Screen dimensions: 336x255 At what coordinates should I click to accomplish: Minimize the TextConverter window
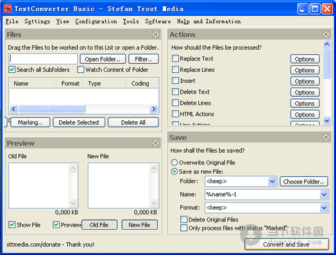pyautogui.click(x=302, y=9)
